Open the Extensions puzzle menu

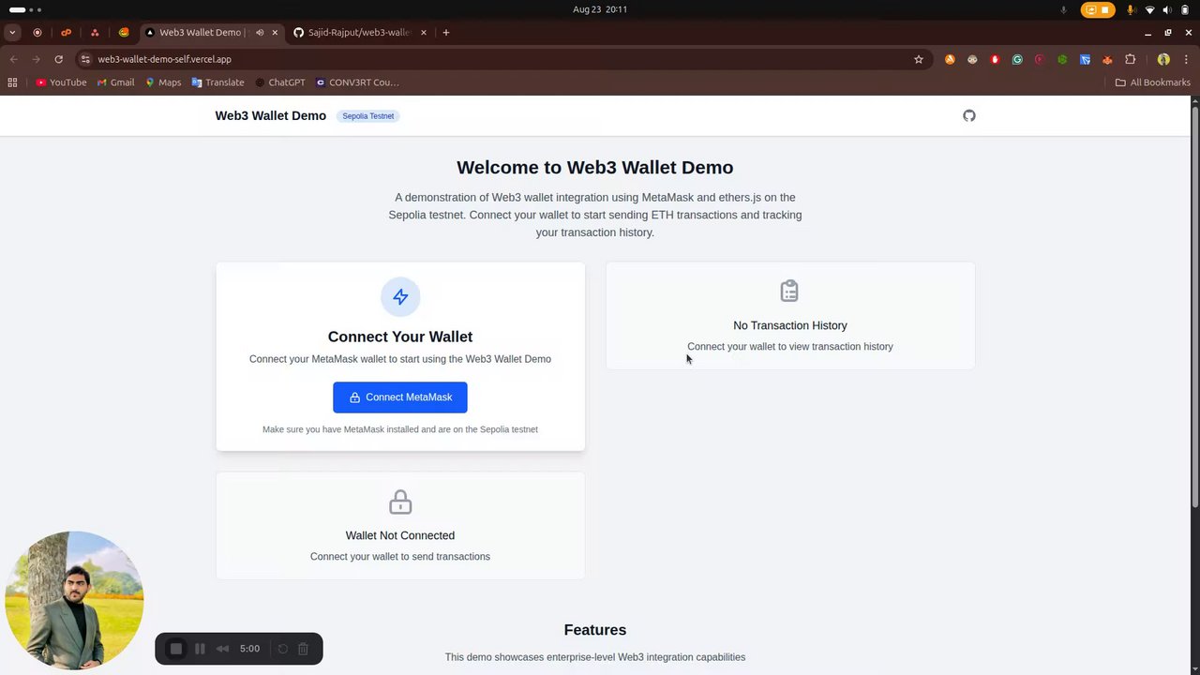pyautogui.click(x=1130, y=59)
